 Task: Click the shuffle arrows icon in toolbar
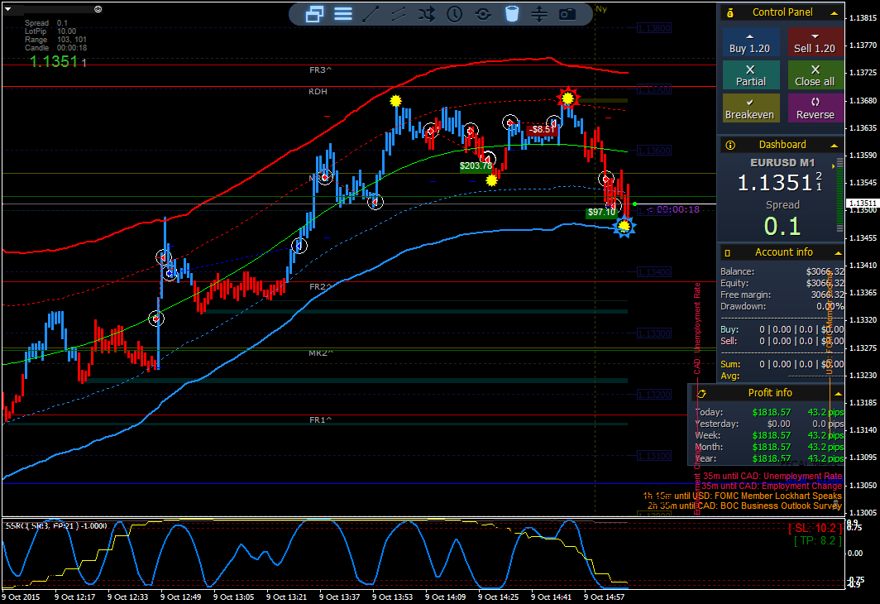coord(427,14)
